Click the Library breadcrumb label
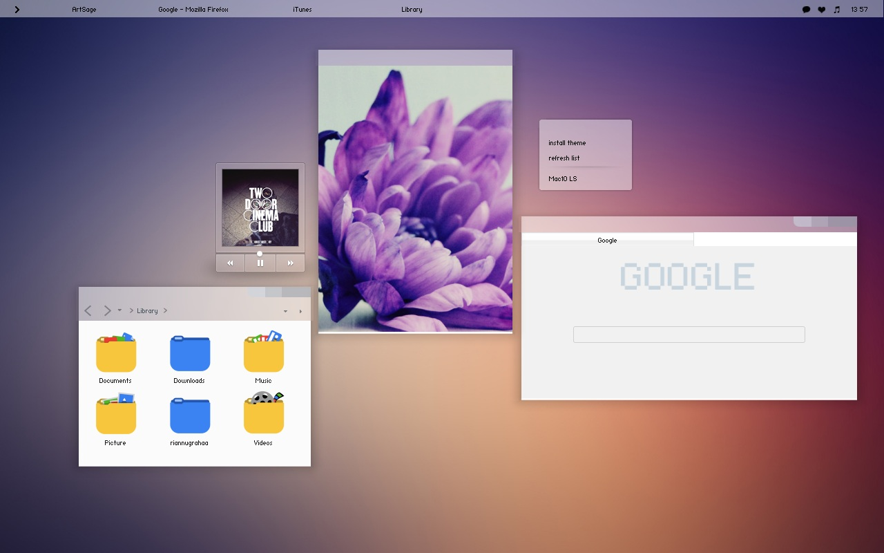The height and width of the screenshot is (553, 884). pyautogui.click(x=147, y=311)
